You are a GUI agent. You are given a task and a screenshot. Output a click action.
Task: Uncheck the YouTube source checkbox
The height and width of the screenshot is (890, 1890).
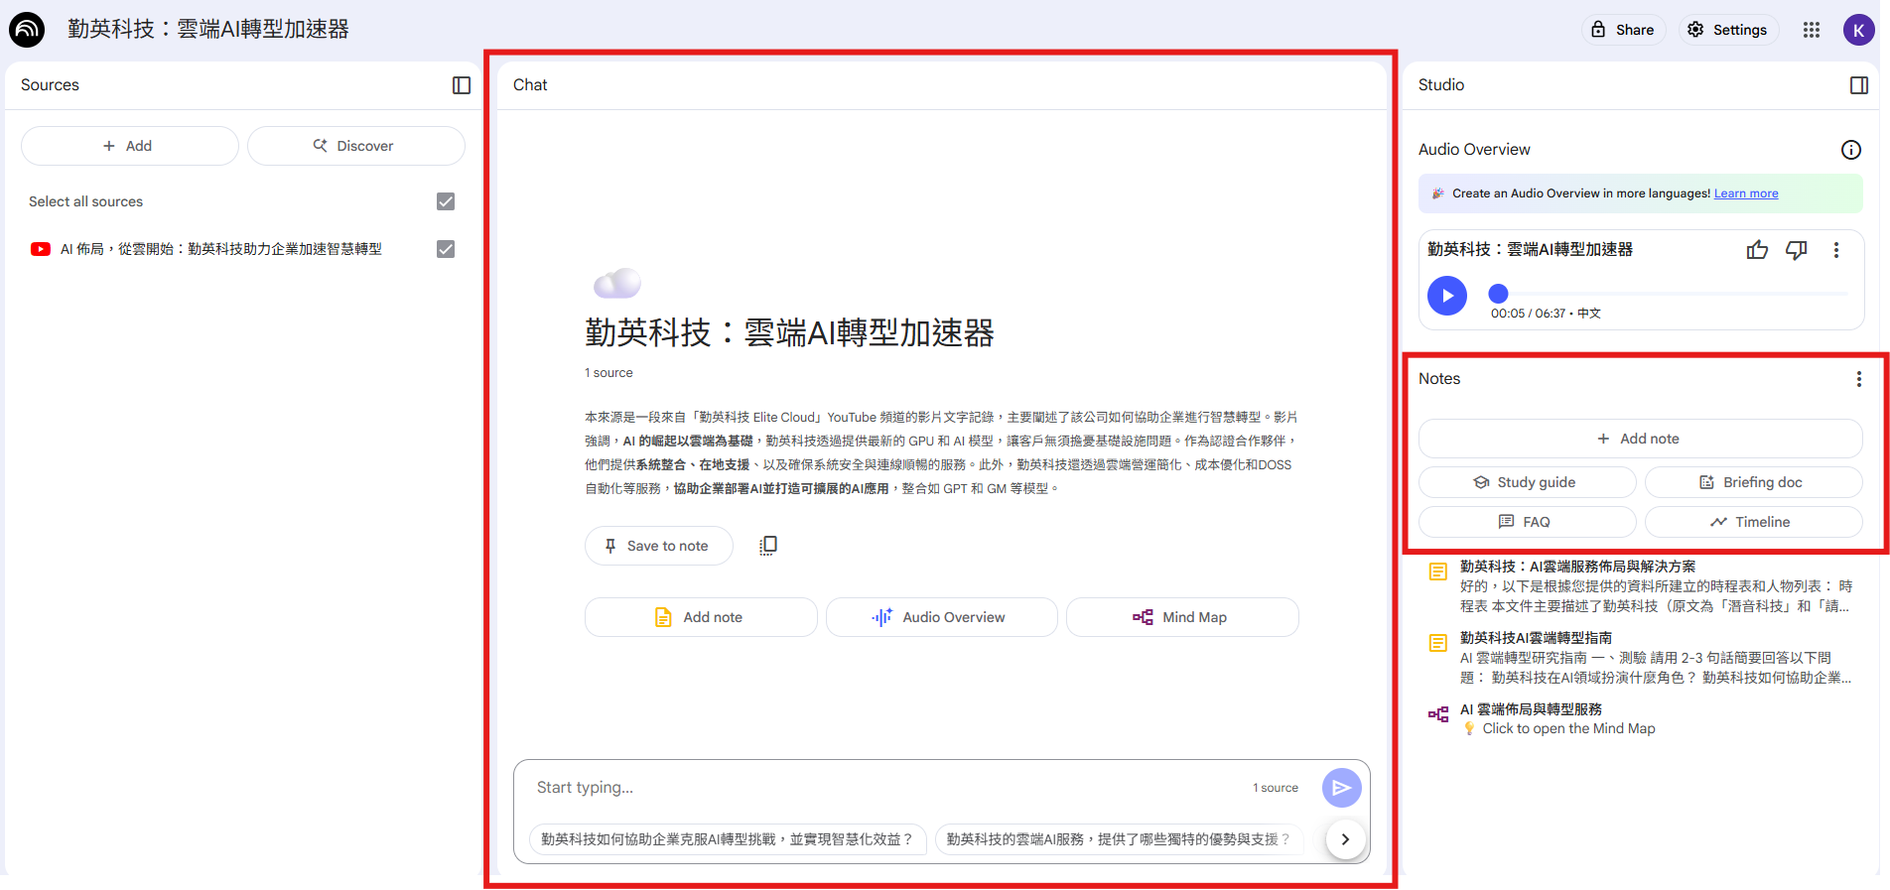pos(446,249)
